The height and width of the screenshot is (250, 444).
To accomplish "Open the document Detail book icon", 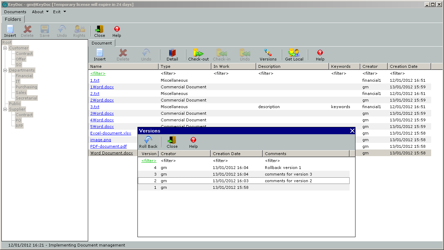I will (x=172, y=53).
